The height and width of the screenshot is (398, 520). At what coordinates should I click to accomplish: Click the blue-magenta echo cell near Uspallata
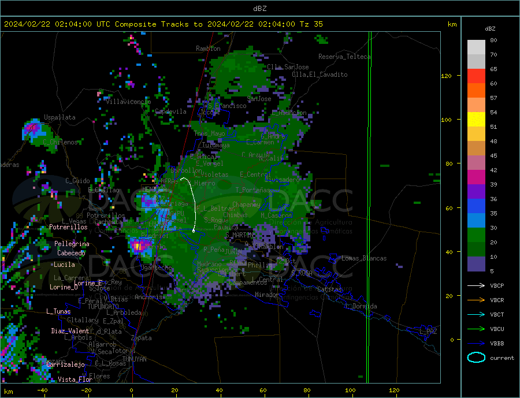(32, 129)
